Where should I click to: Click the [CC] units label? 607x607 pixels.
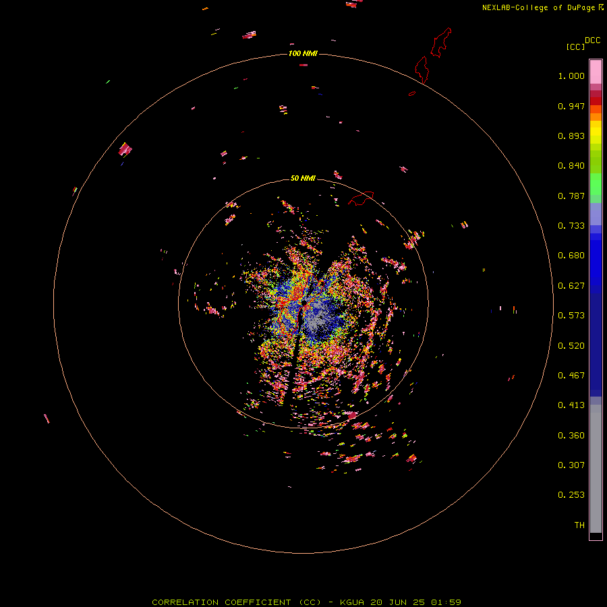click(x=575, y=47)
